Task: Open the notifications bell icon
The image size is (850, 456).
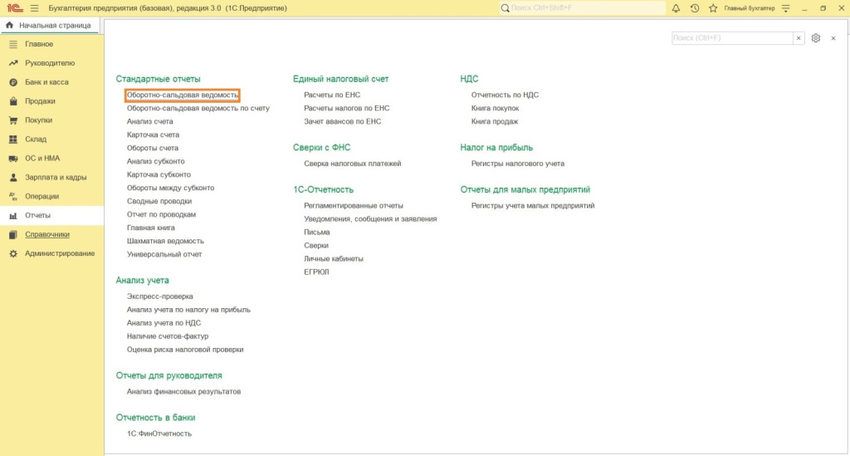Action: pos(676,8)
